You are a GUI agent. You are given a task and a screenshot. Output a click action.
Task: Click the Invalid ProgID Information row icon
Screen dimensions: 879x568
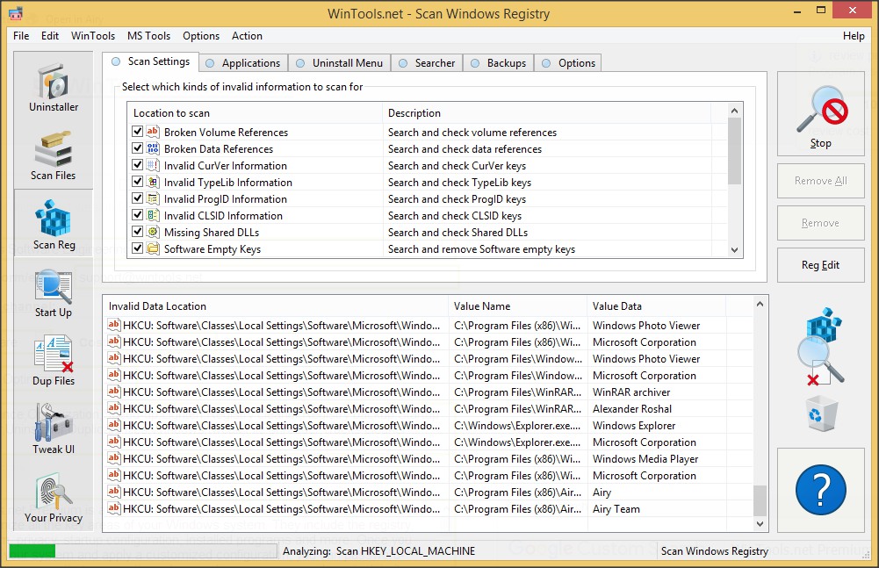[153, 198]
